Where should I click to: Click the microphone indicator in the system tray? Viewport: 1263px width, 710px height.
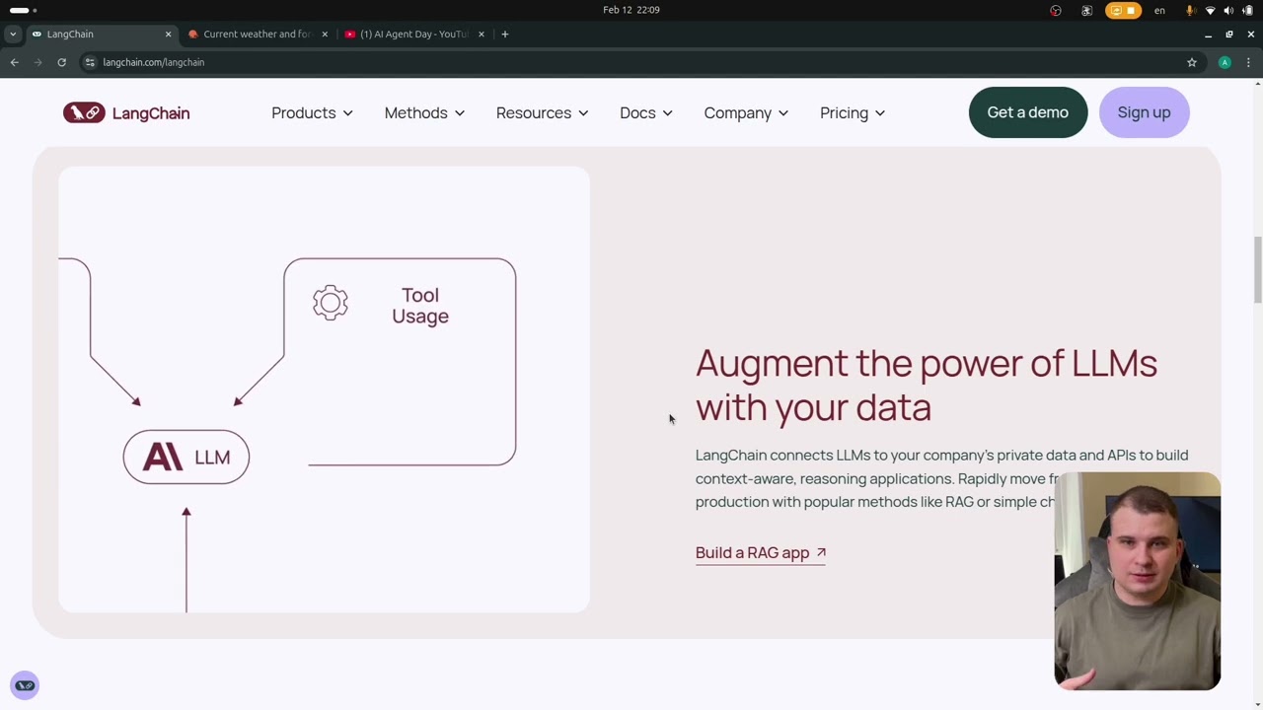click(1191, 10)
